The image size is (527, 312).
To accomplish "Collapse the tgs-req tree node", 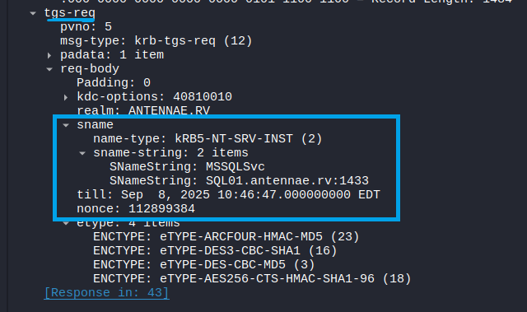I will (33, 13).
